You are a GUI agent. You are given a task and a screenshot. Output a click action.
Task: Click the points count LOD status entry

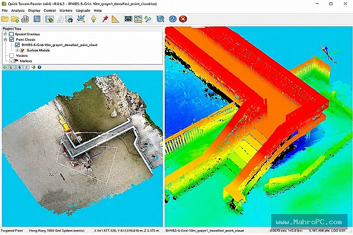tap(327, 231)
